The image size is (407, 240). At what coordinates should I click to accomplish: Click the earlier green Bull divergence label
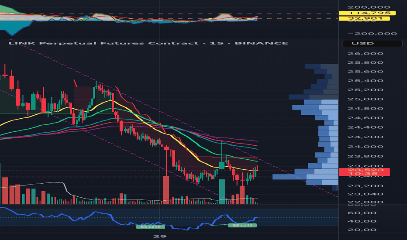tap(151, 227)
